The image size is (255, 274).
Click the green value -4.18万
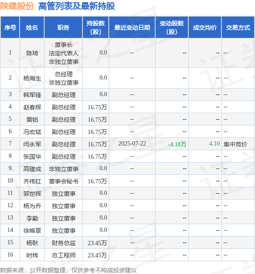pos(177,144)
